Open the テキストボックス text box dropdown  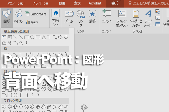click(x=122, y=18)
